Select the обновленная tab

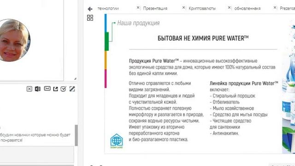[248, 8]
